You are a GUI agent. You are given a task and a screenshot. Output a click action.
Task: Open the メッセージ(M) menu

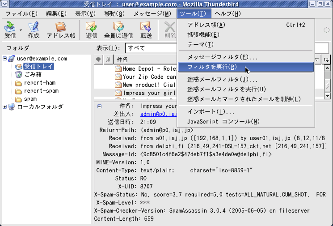point(152,14)
